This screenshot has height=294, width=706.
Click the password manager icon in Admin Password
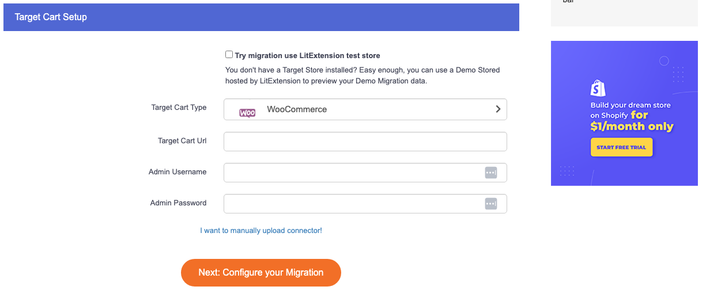tap(490, 204)
